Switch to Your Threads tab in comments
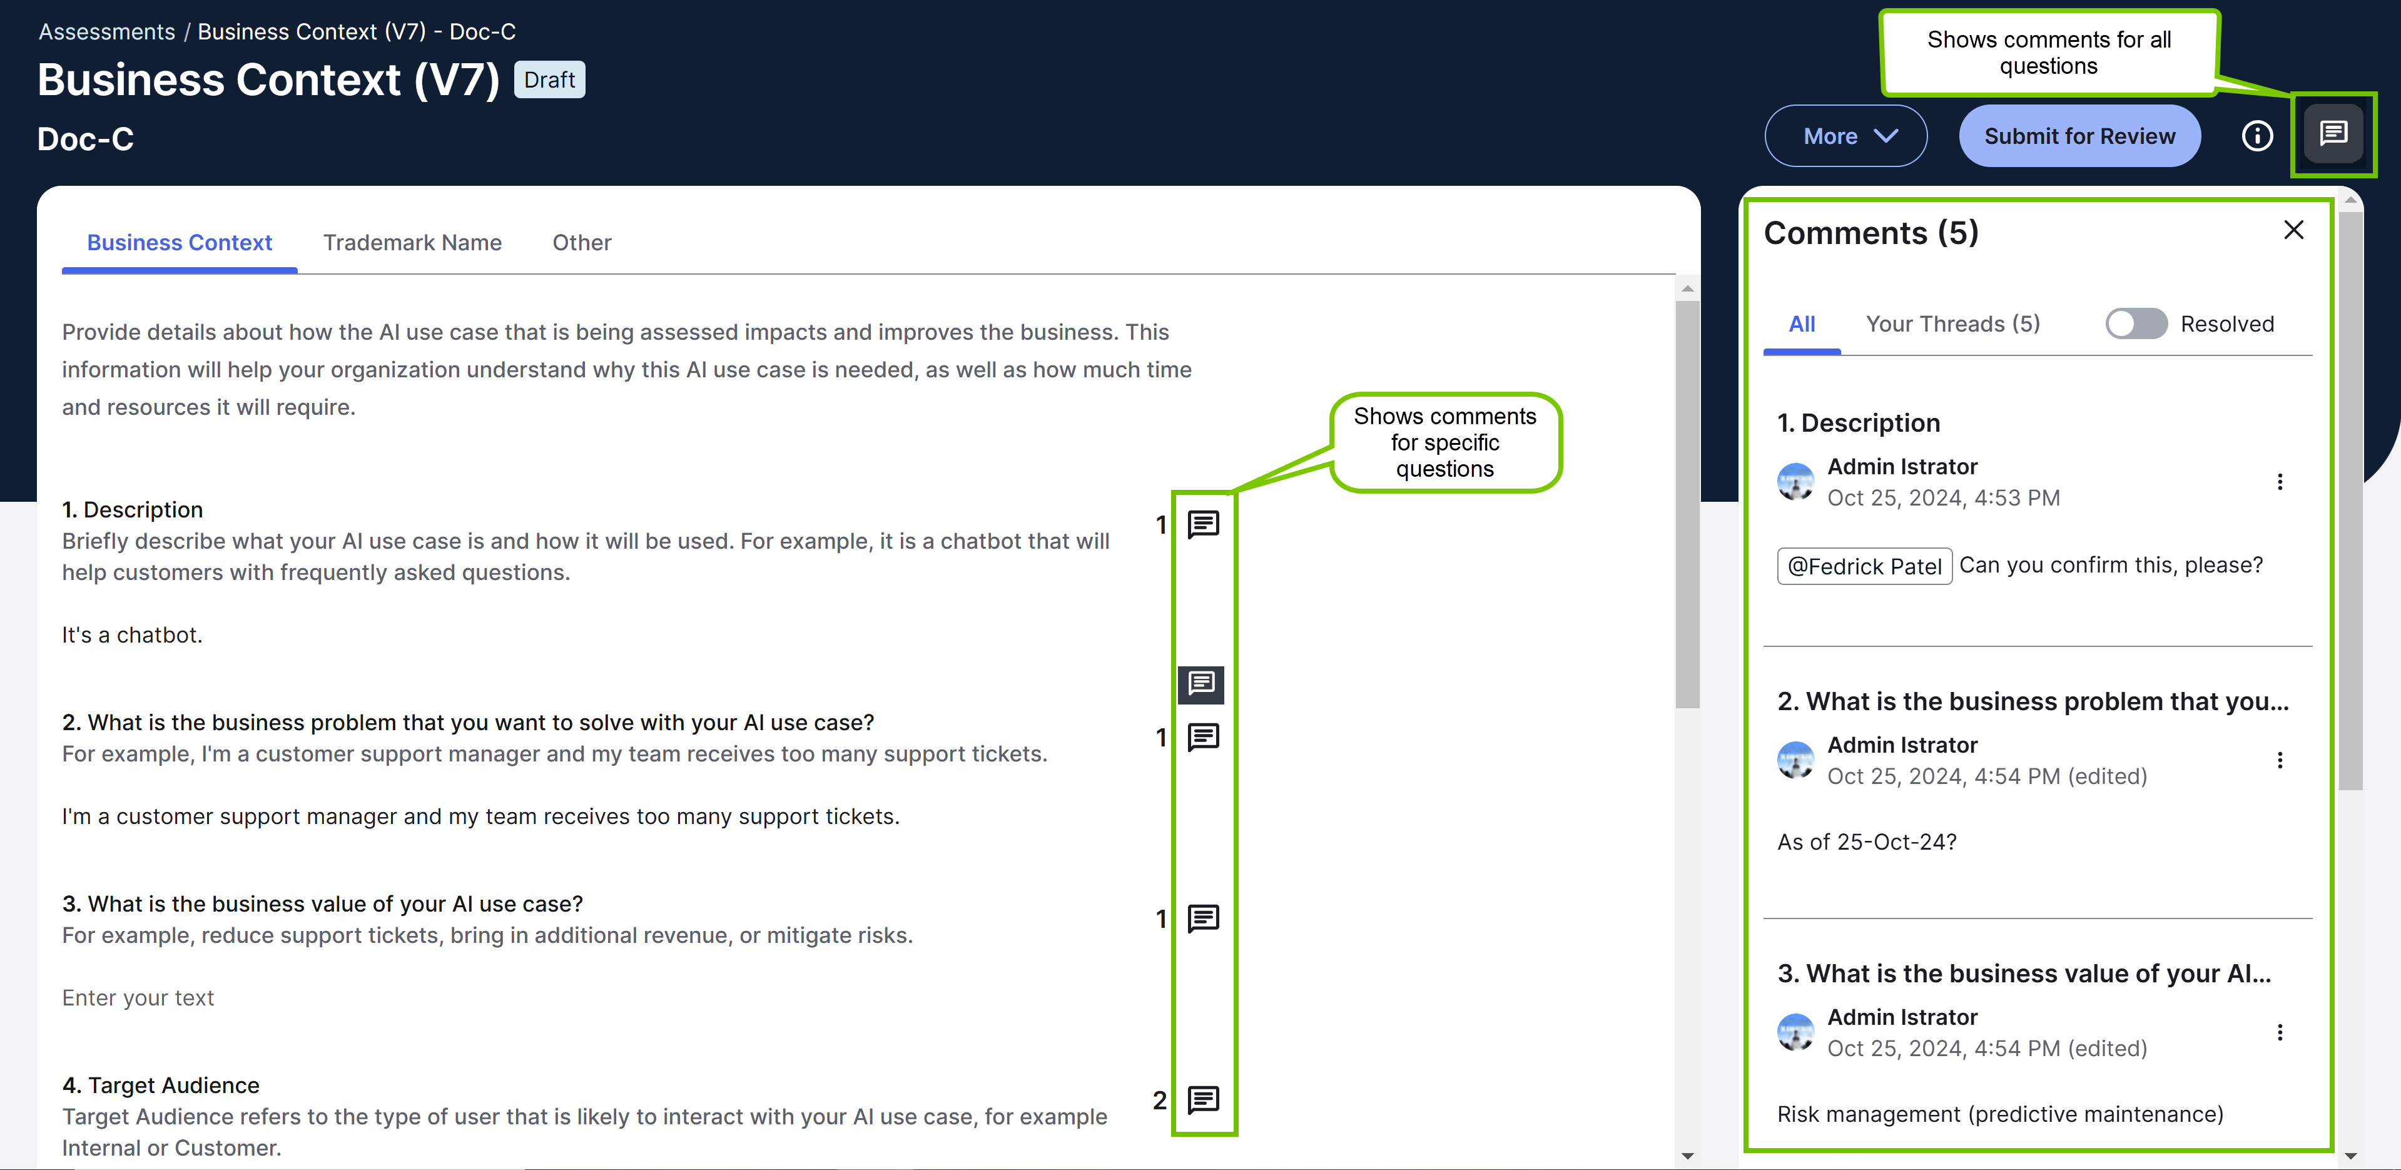2401x1170 pixels. pos(1952,323)
